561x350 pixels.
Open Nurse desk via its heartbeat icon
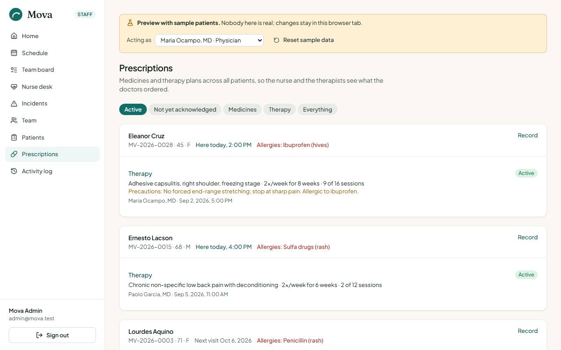tap(14, 87)
